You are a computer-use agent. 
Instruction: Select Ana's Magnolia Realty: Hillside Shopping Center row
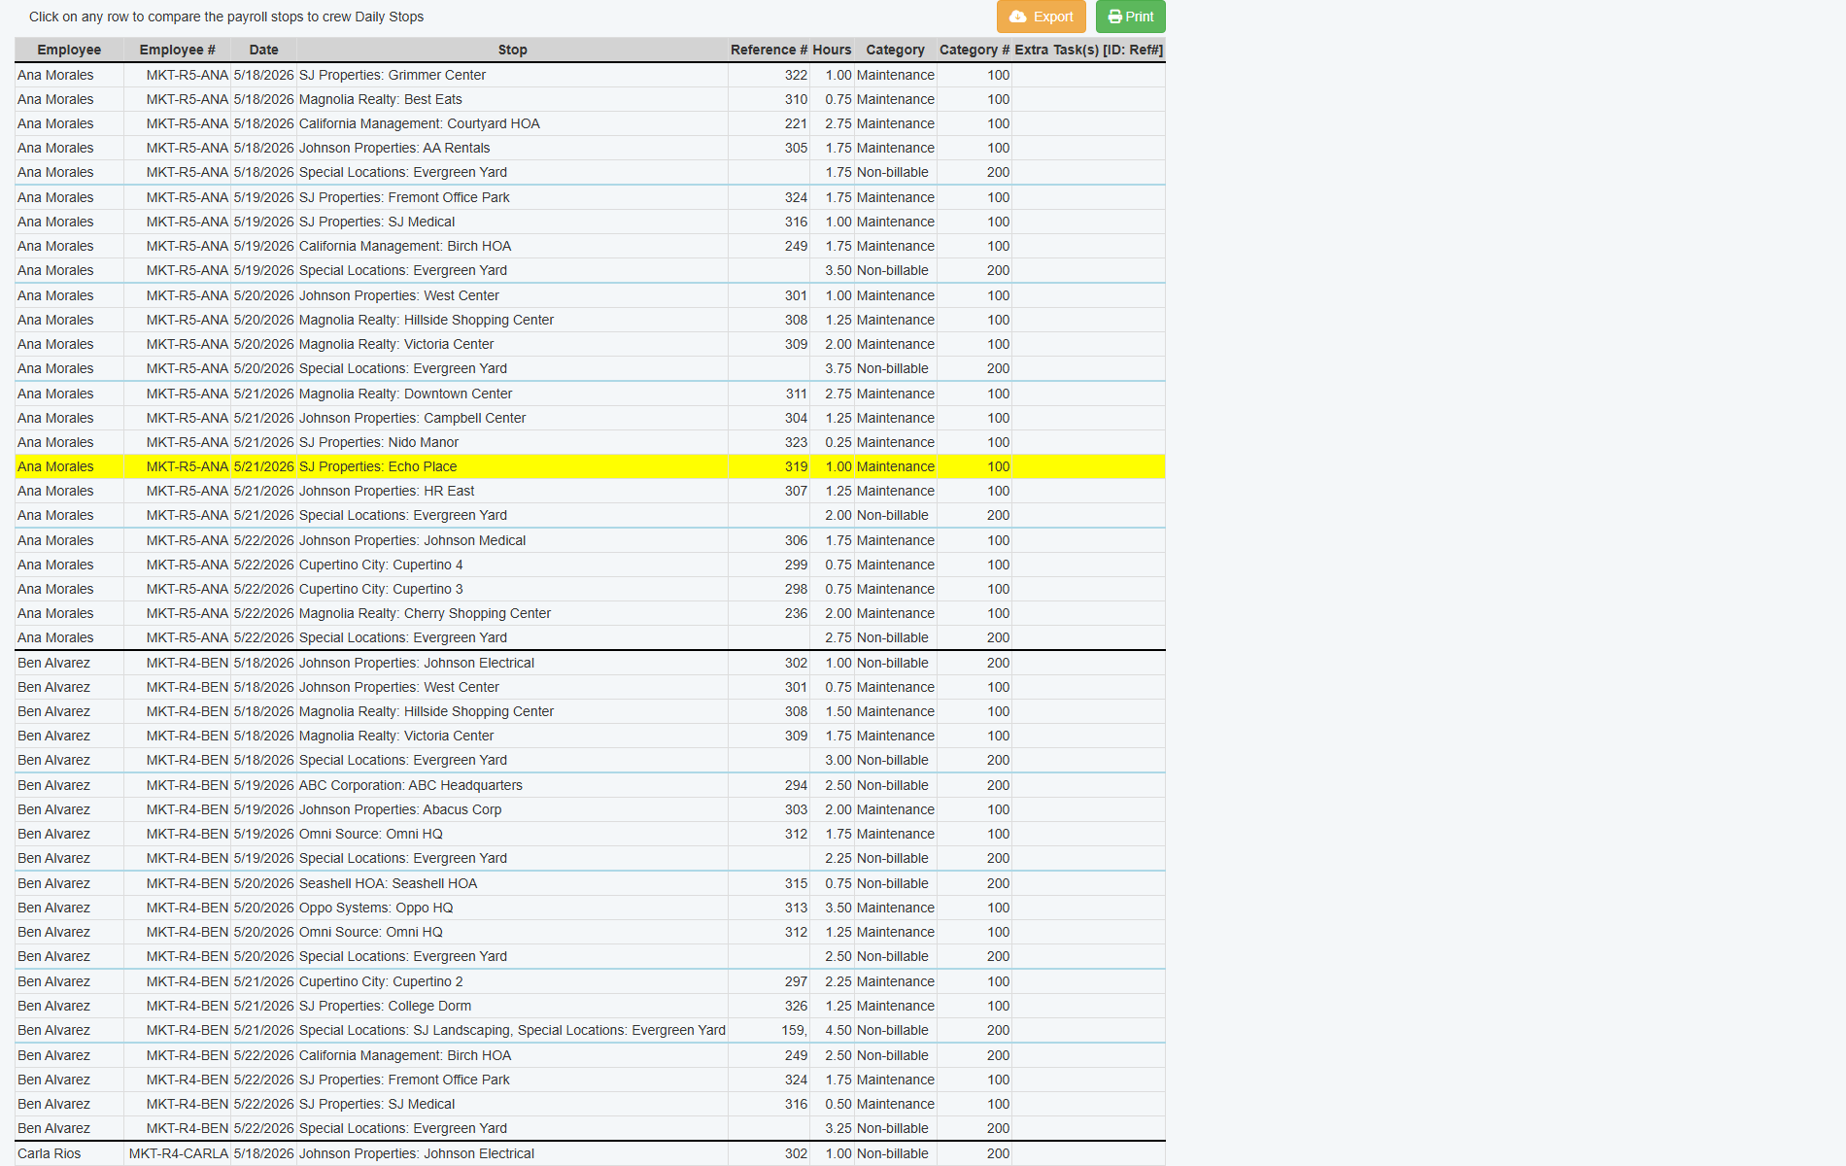pyautogui.click(x=590, y=320)
